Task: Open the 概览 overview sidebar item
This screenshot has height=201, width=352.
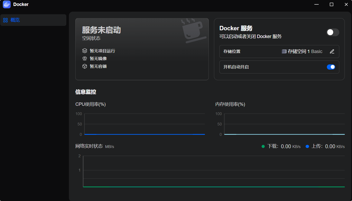Action: click(33, 20)
